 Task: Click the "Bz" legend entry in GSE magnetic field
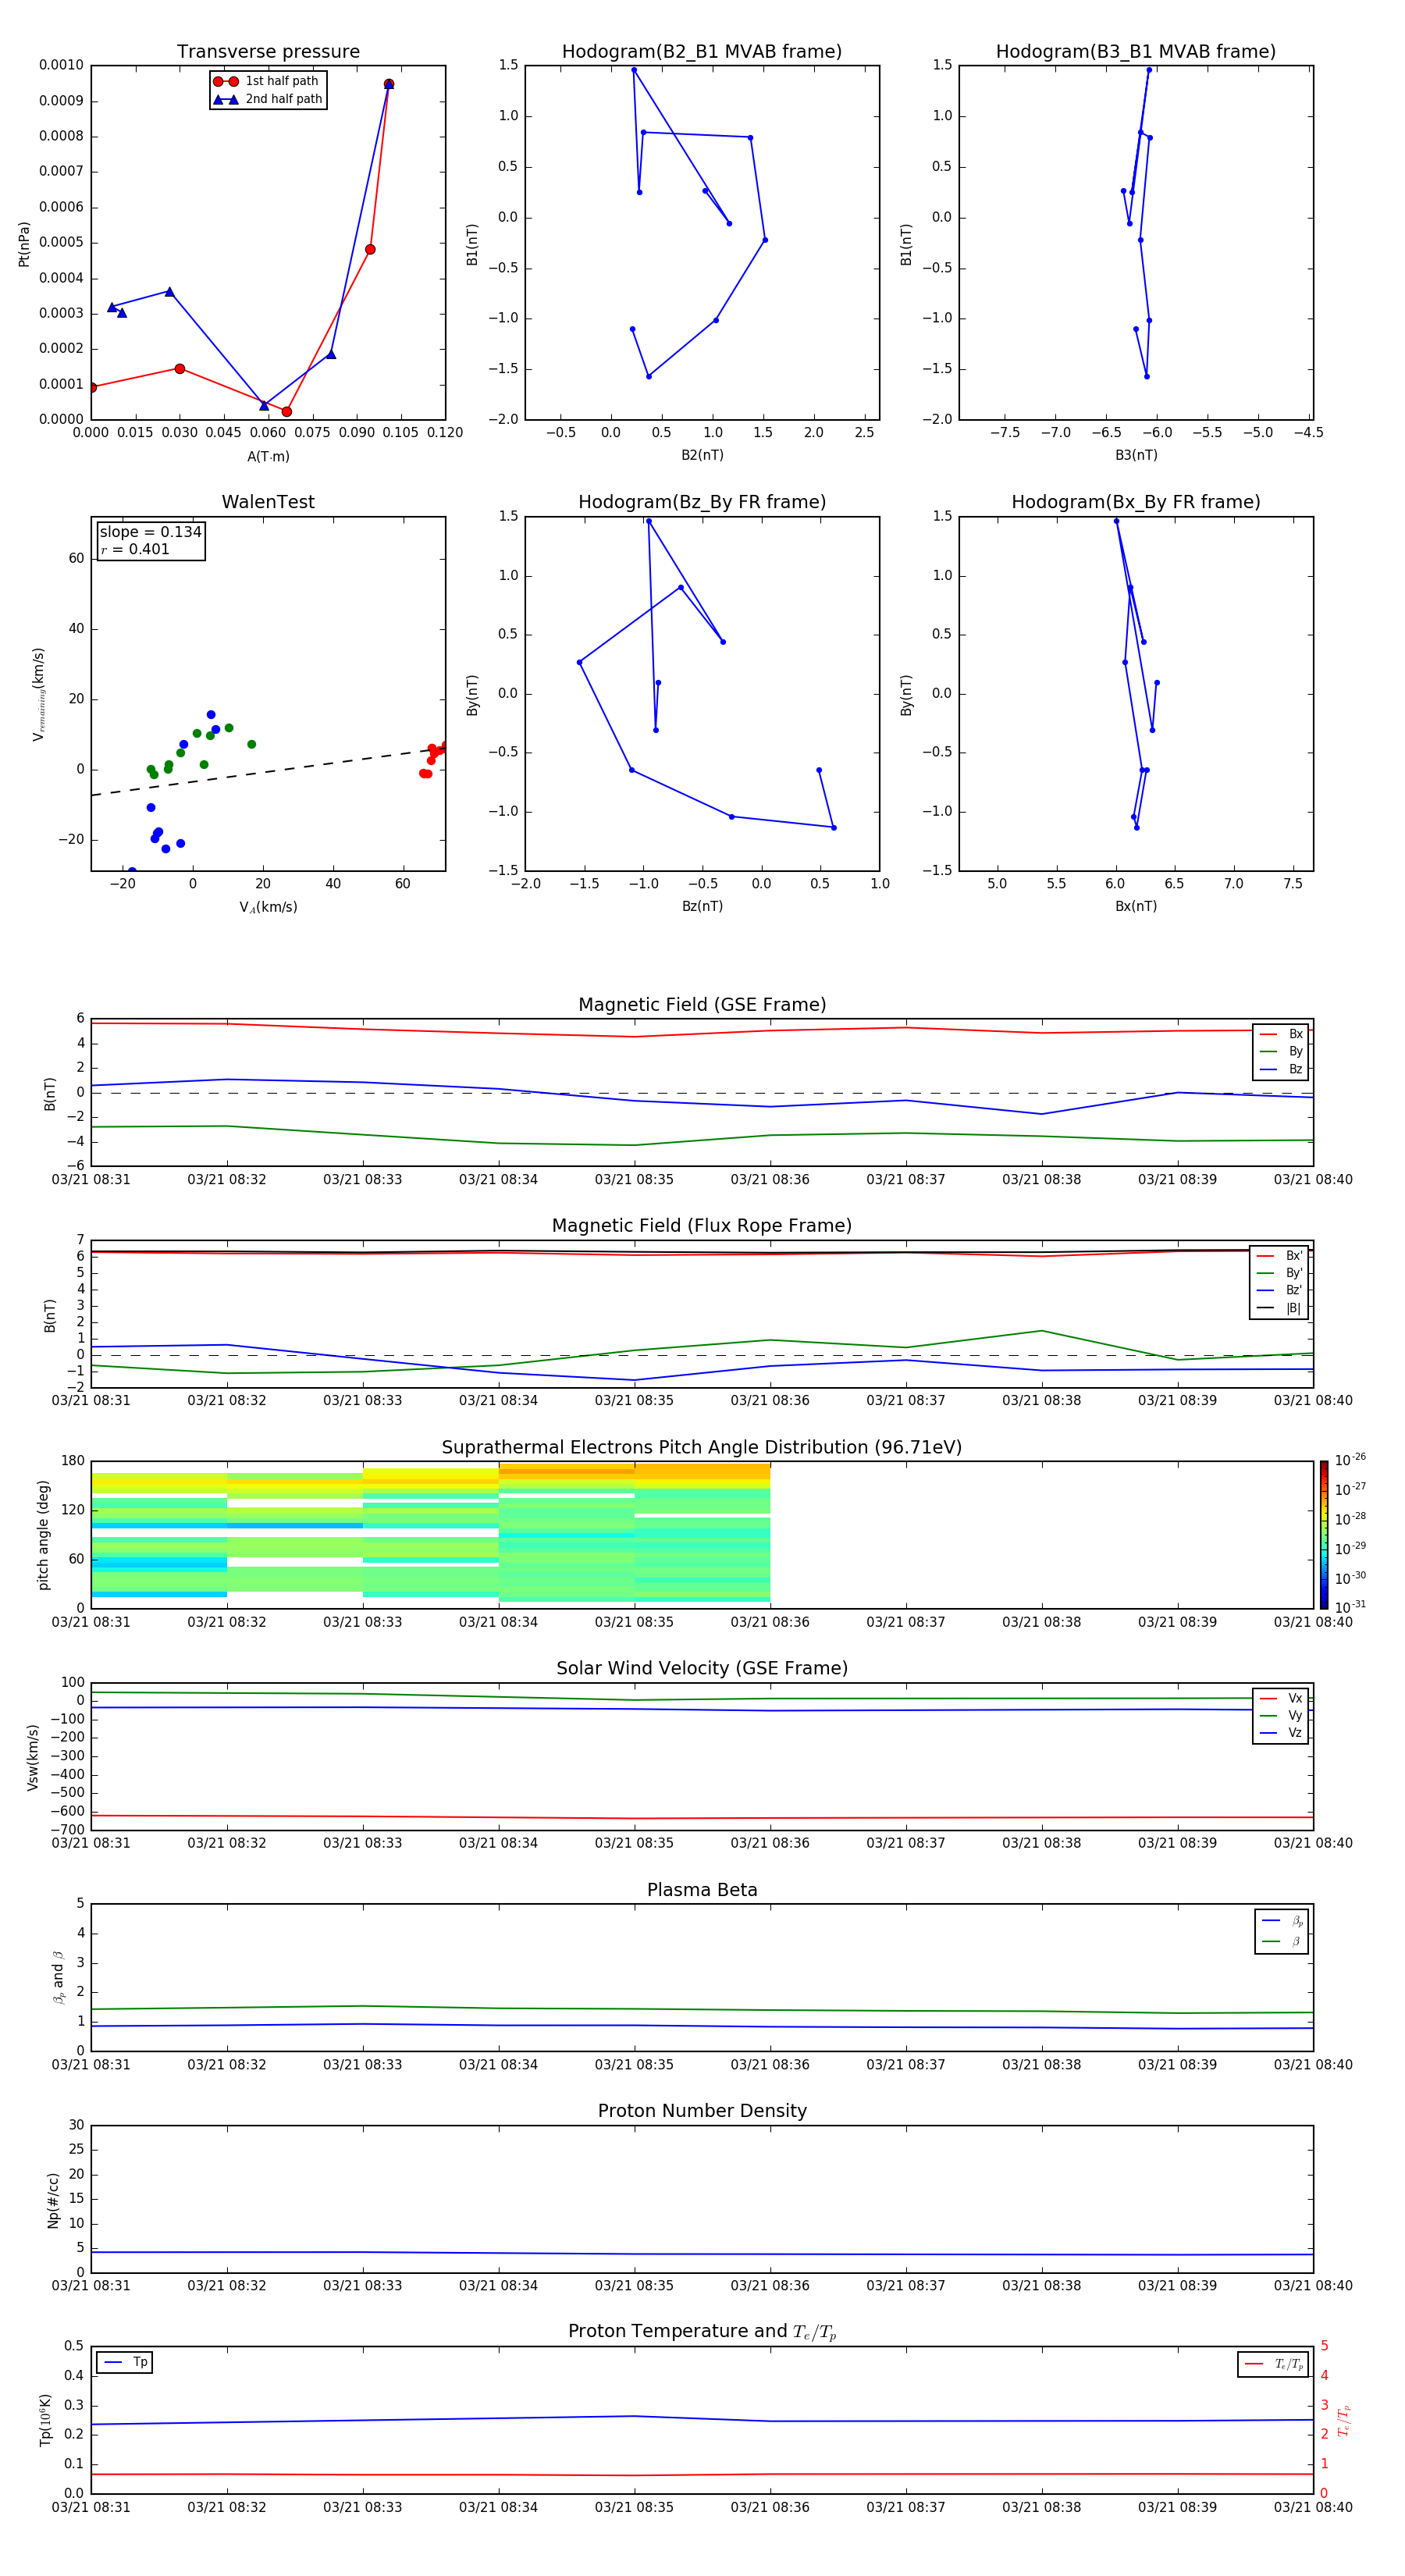point(1282,1069)
